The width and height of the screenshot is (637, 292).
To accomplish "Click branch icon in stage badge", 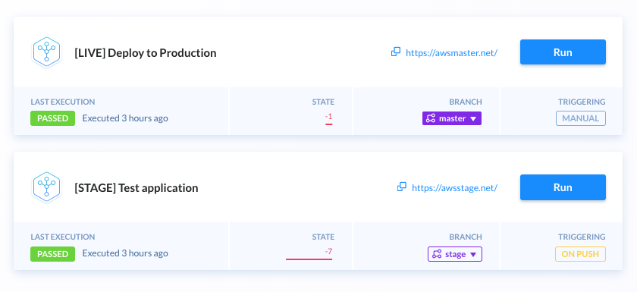I will click(437, 254).
